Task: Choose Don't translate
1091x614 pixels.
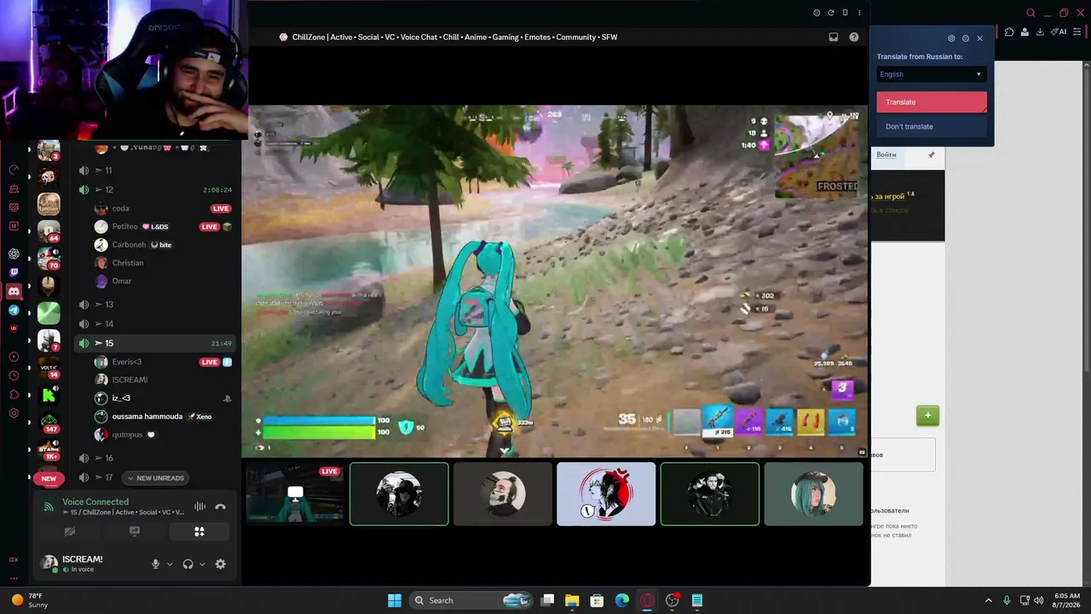Action: pos(932,126)
